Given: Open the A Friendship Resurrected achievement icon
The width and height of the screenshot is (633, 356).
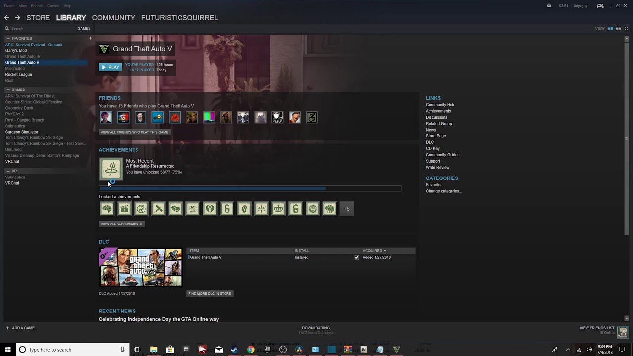Looking at the screenshot, I should (x=111, y=169).
